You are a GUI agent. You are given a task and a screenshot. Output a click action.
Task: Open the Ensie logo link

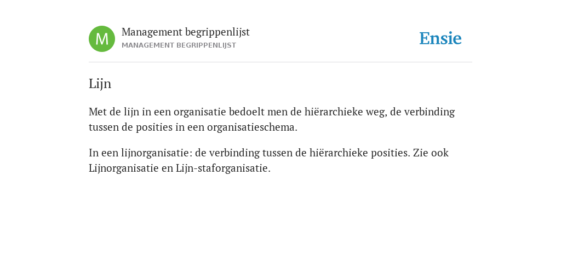(440, 39)
